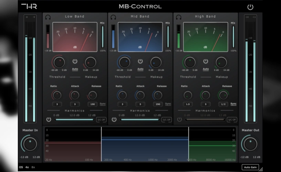This screenshot has height=172, width=281.
Task: Solo the Mid Band with headphone icon
Action: point(113,17)
